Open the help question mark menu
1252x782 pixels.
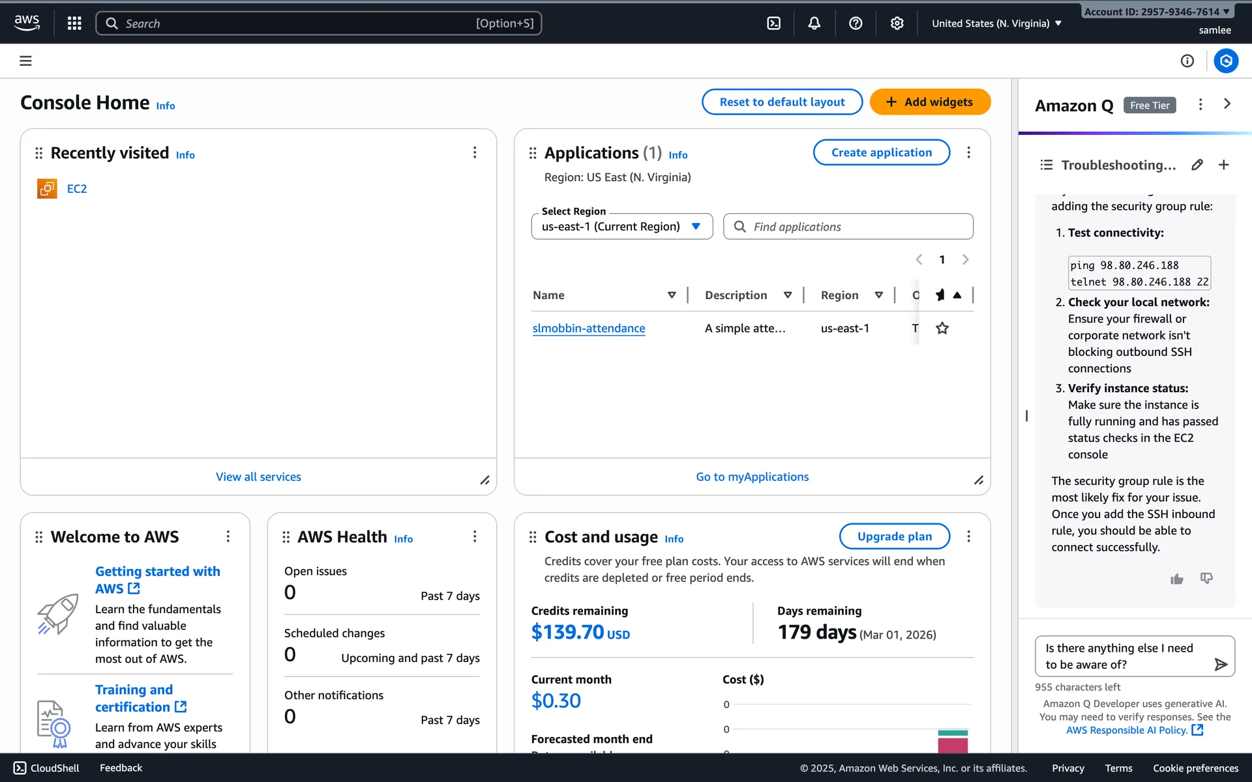856,23
